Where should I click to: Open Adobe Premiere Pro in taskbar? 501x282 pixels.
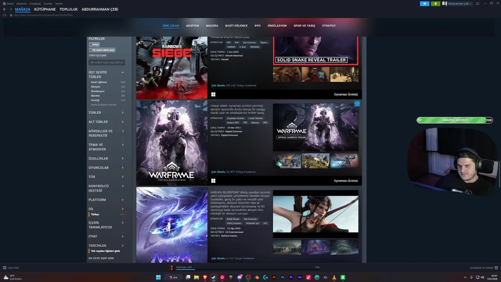pos(291,277)
